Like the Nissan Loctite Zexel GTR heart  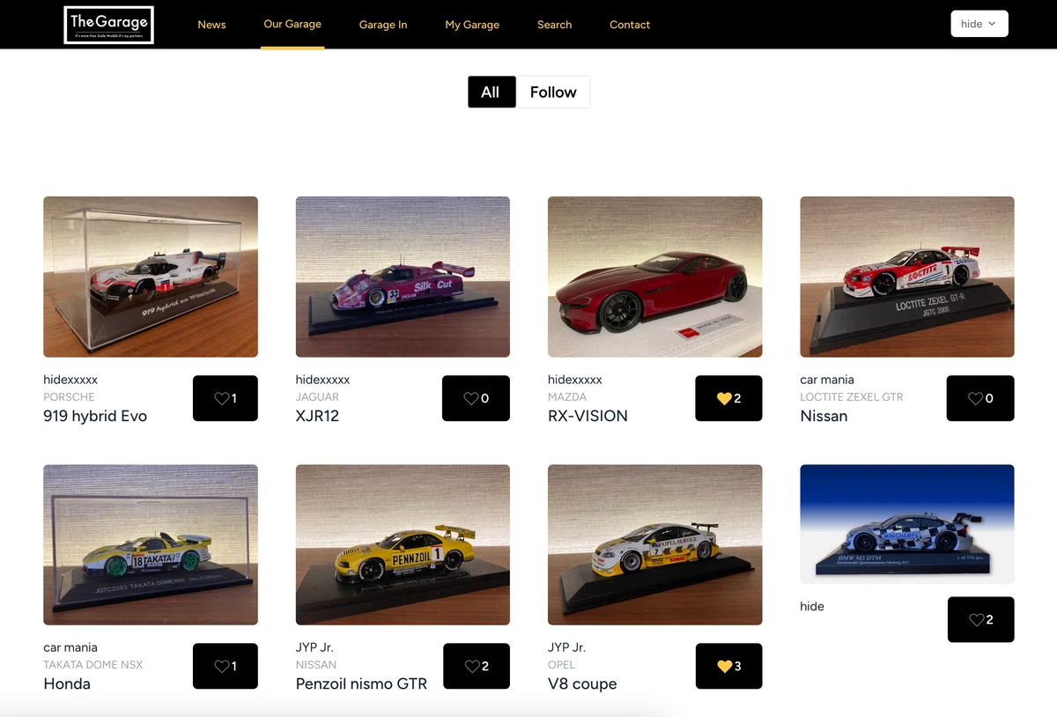click(976, 399)
